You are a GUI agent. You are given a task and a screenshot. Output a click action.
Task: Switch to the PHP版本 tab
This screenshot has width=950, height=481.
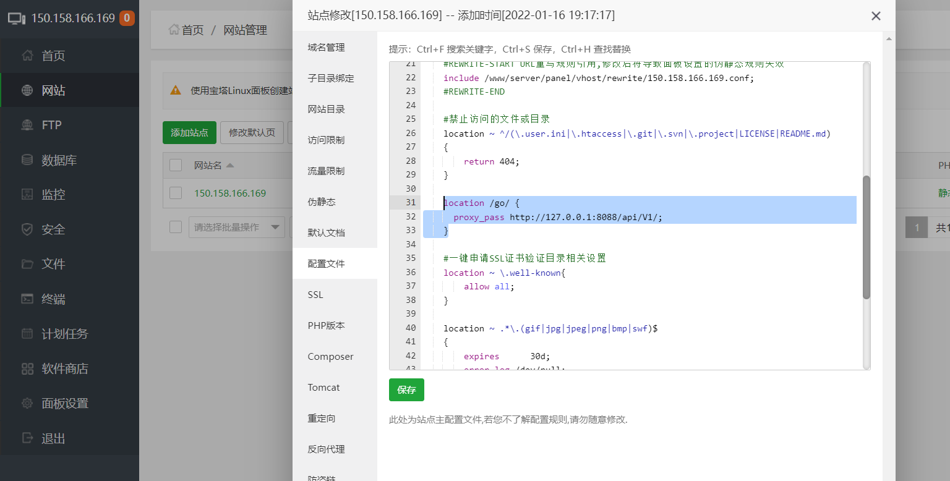pos(335,325)
